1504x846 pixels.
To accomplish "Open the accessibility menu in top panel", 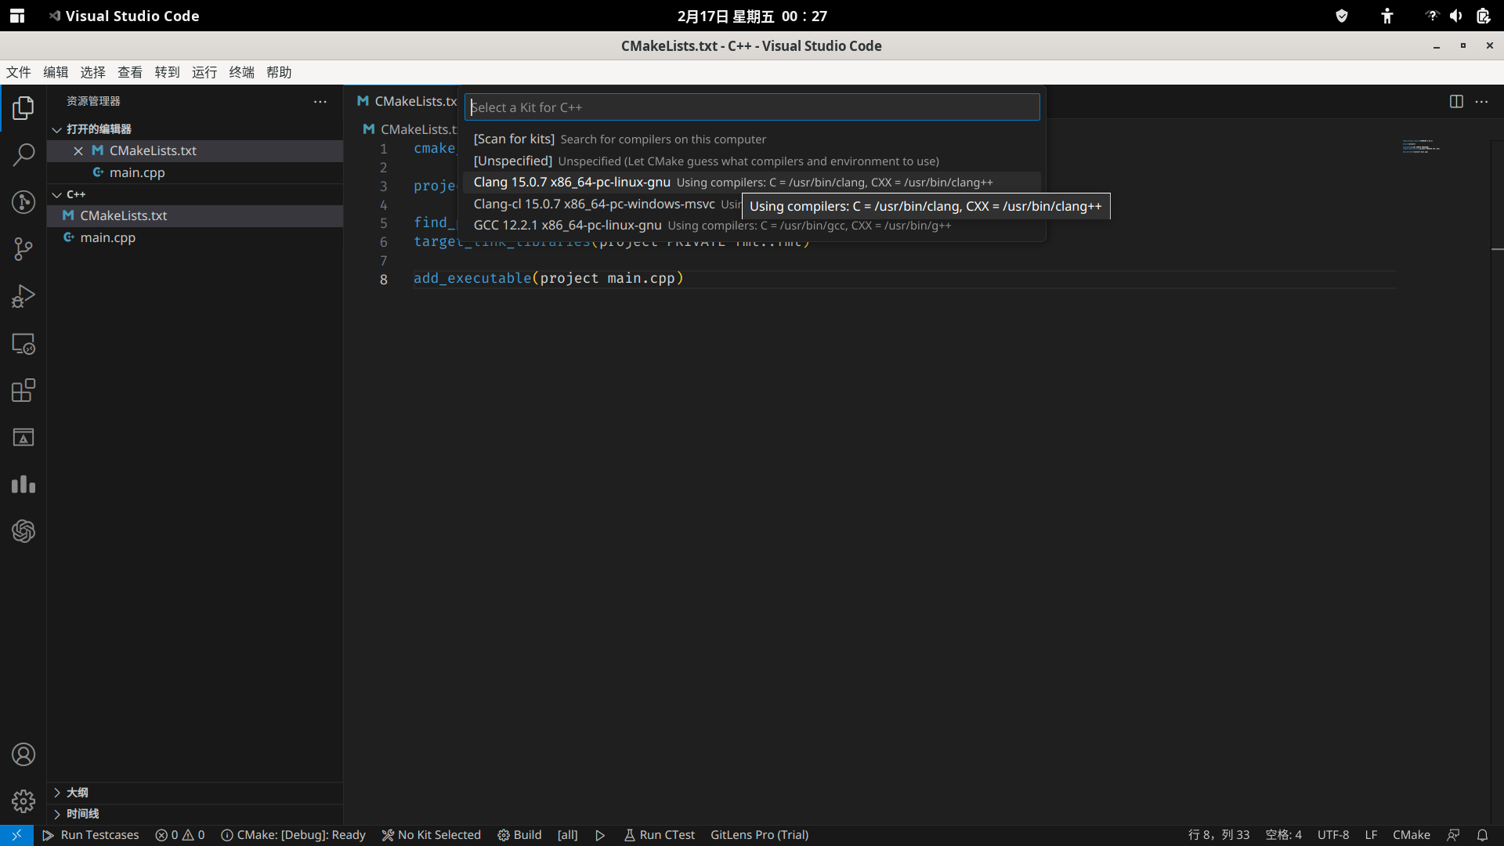I will point(1386,16).
